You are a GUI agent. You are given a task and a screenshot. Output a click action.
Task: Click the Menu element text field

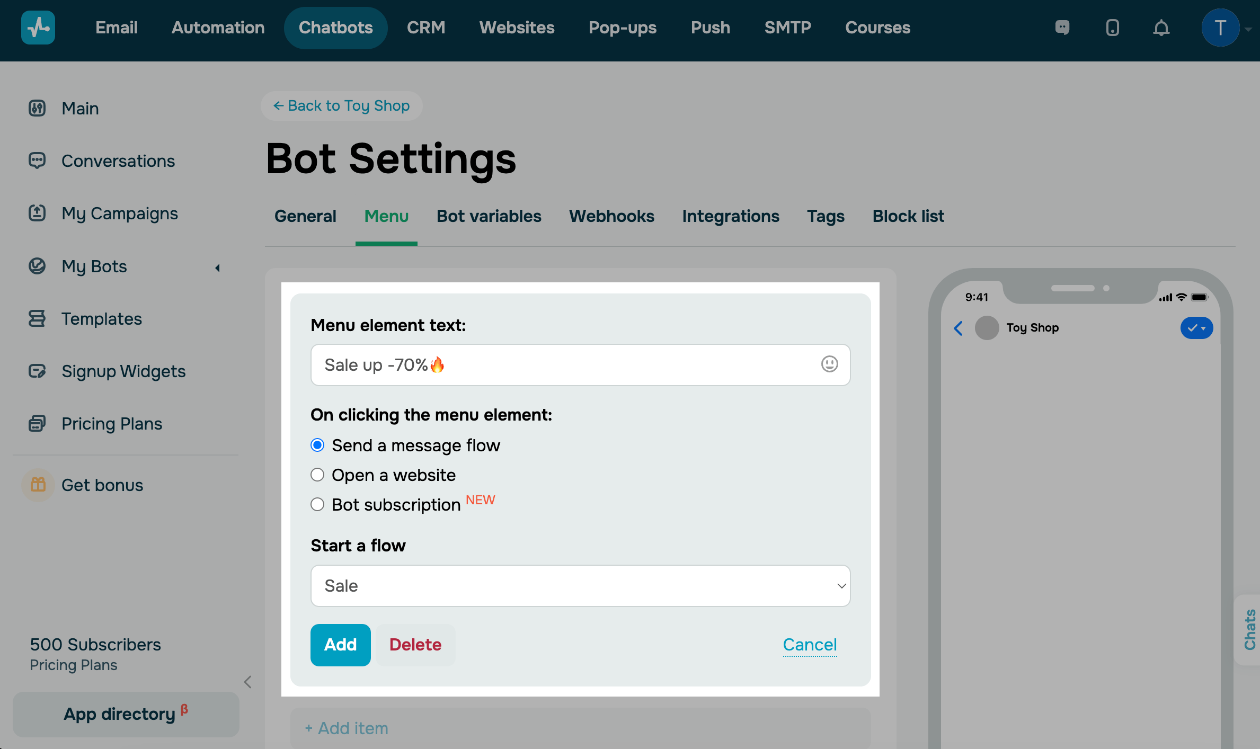(562, 364)
